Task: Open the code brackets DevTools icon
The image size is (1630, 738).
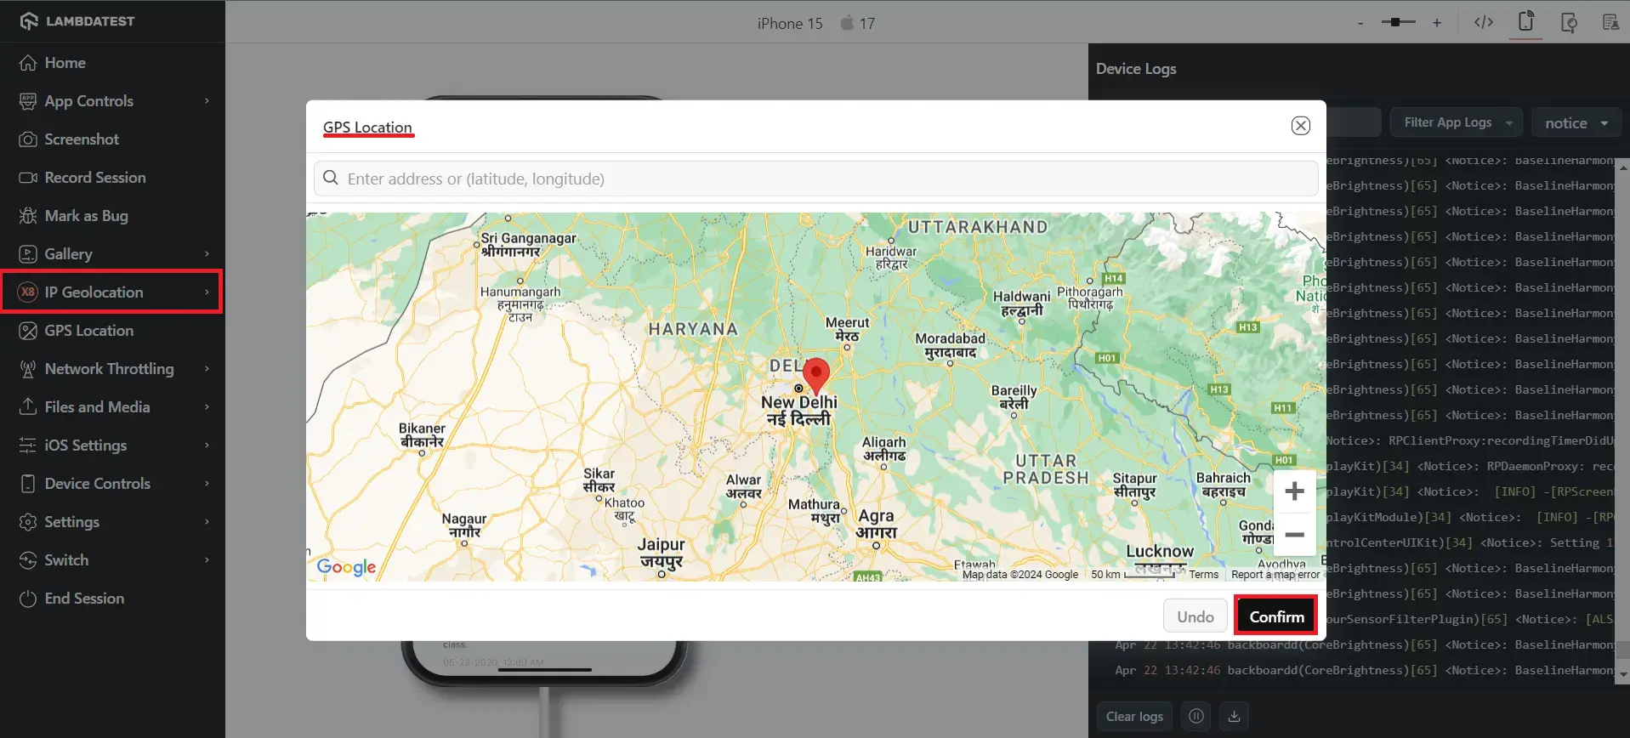Action: point(1484,23)
